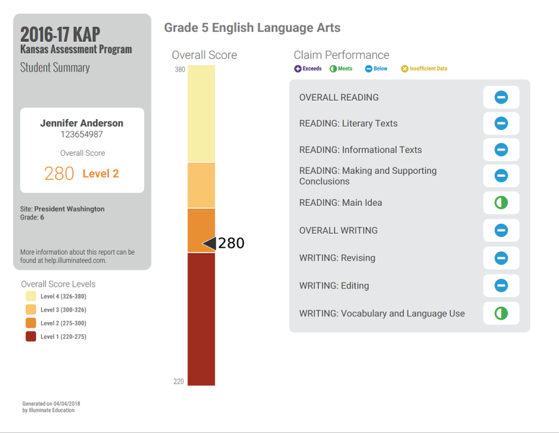Select the Level 4 (326-380) legend swatch
This screenshot has width=559, height=433.
pos(30,296)
